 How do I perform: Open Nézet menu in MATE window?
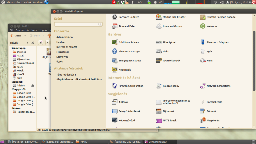35,30
